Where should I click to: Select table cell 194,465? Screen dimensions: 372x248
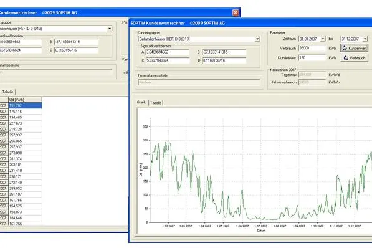pyautogui.click(x=25, y=117)
